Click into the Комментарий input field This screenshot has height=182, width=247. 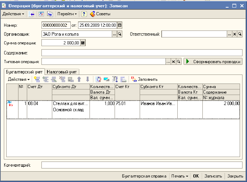(x=141, y=165)
